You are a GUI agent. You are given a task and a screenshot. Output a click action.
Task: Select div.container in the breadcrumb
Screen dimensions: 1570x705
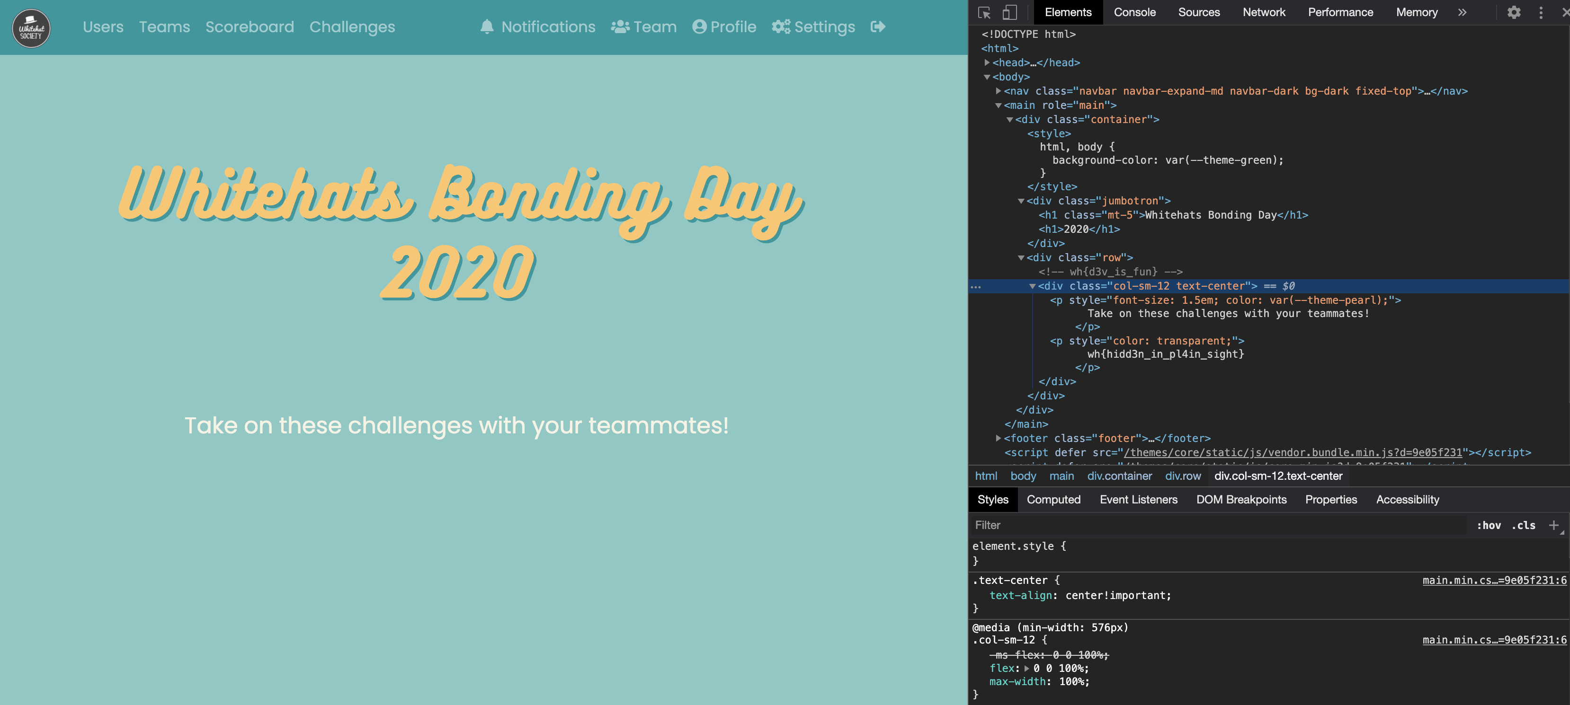1119,476
